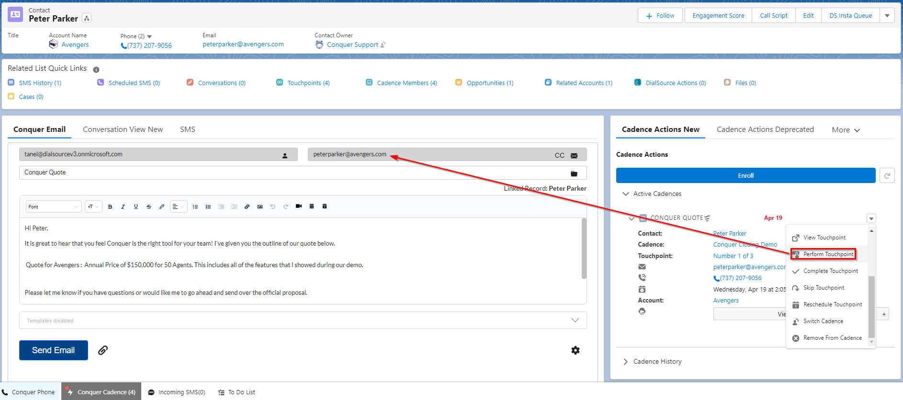Click the Call Script button
This screenshot has height=400, width=903.
773,15
